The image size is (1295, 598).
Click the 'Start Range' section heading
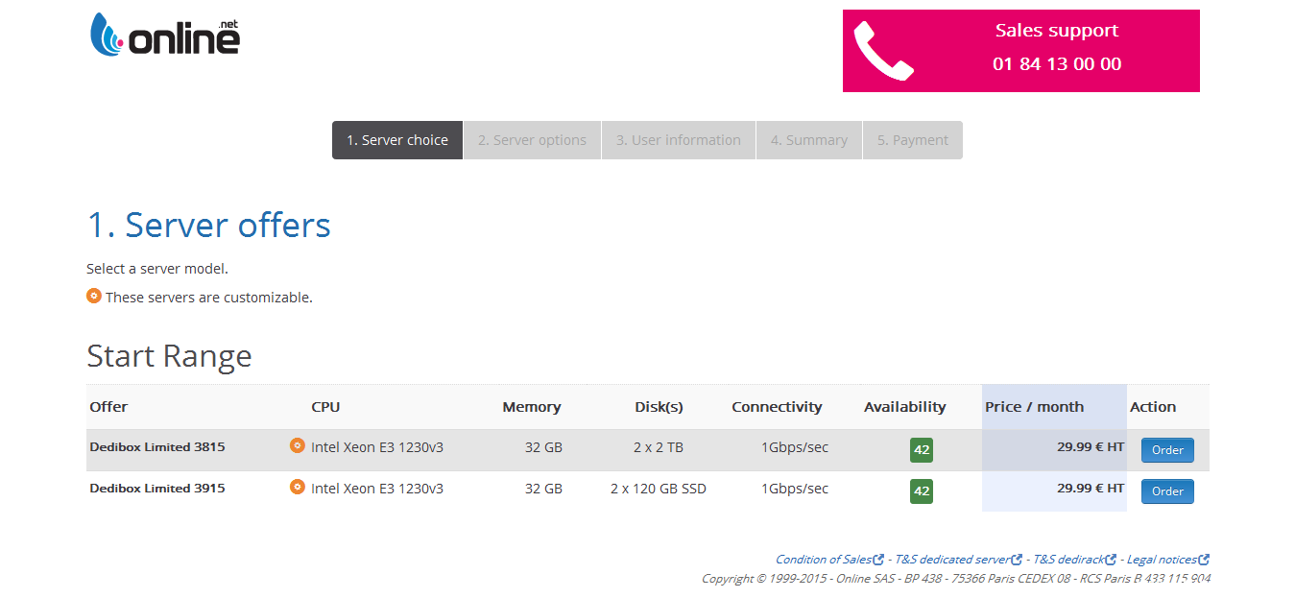click(x=169, y=356)
